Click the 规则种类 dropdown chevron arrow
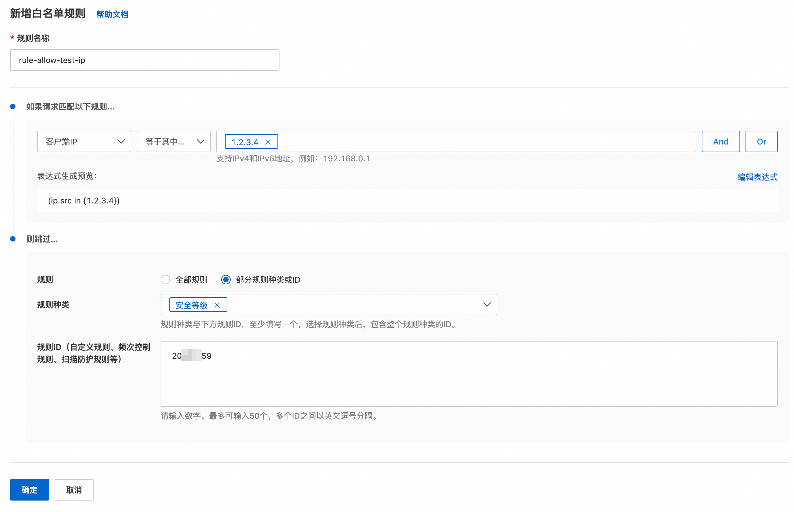This screenshot has height=512, width=794. 487,305
